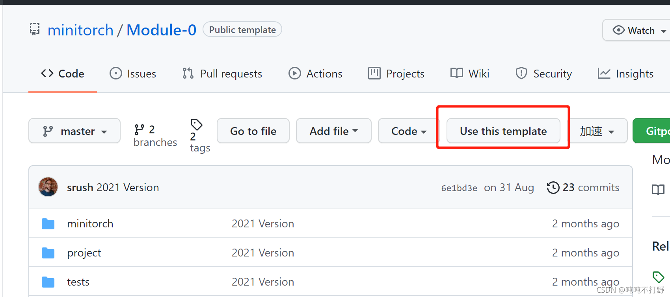The image size is (670, 297).
Task: Open the 2021 Version commit for the minitorch row
Action: pos(263,223)
